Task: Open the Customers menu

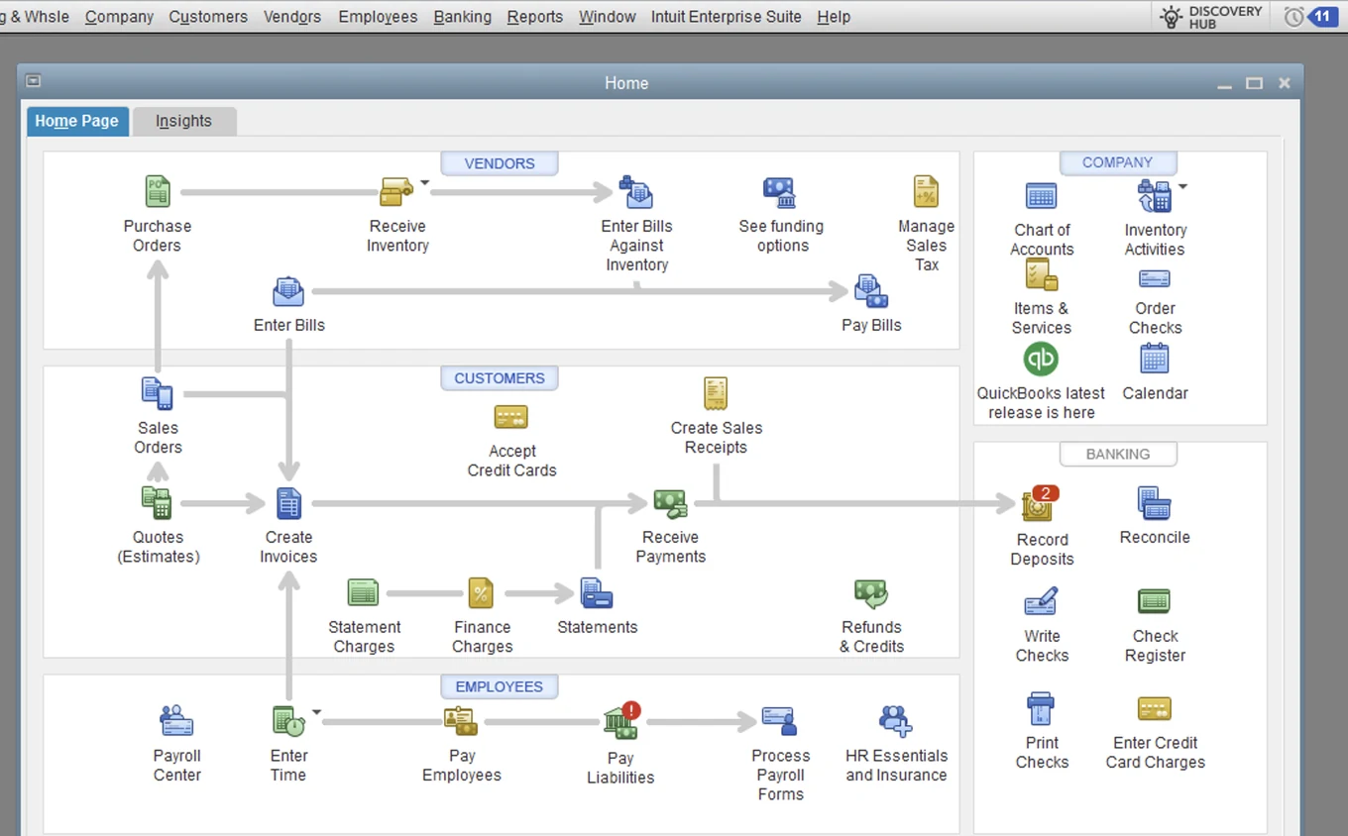Action: [x=208, y=17]
